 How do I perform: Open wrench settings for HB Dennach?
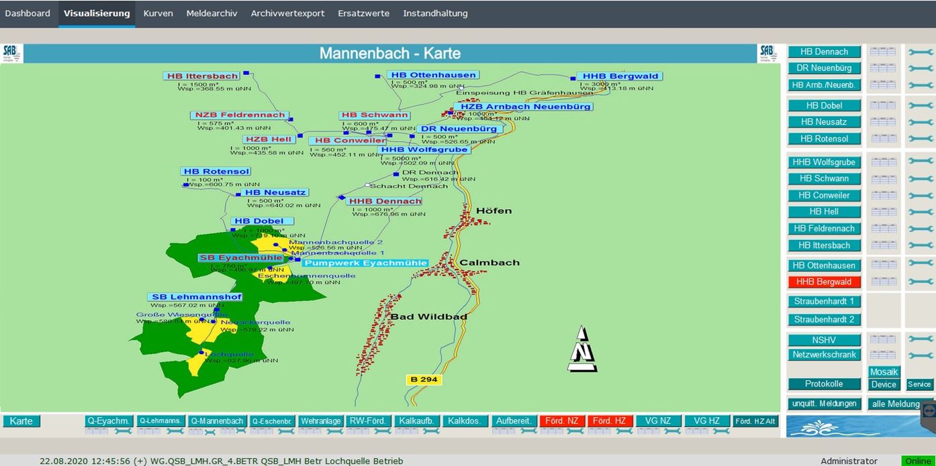pos(920,52)
